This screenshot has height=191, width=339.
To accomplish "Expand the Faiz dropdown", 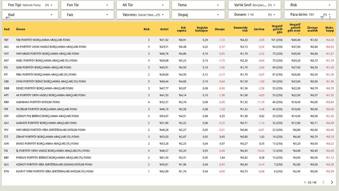I will pyautogui.click(x=88, y=15).
